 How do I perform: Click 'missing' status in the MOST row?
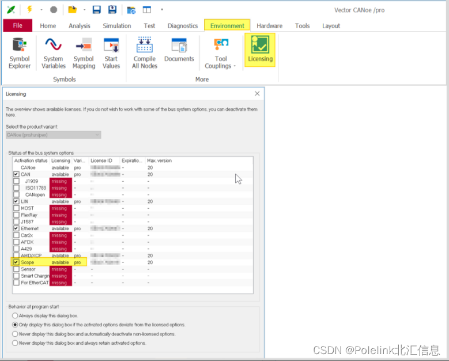pyautogui.click(x=59, y=208)
